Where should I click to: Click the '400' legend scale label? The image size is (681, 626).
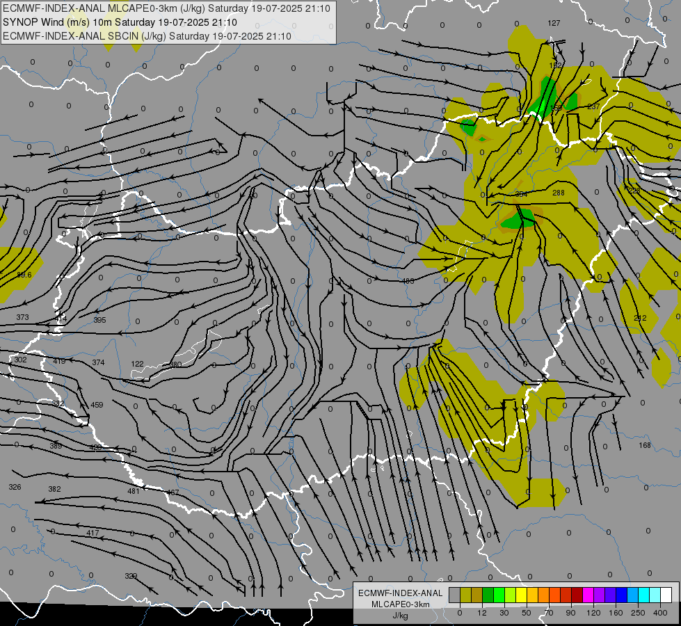tap(660, 613)
